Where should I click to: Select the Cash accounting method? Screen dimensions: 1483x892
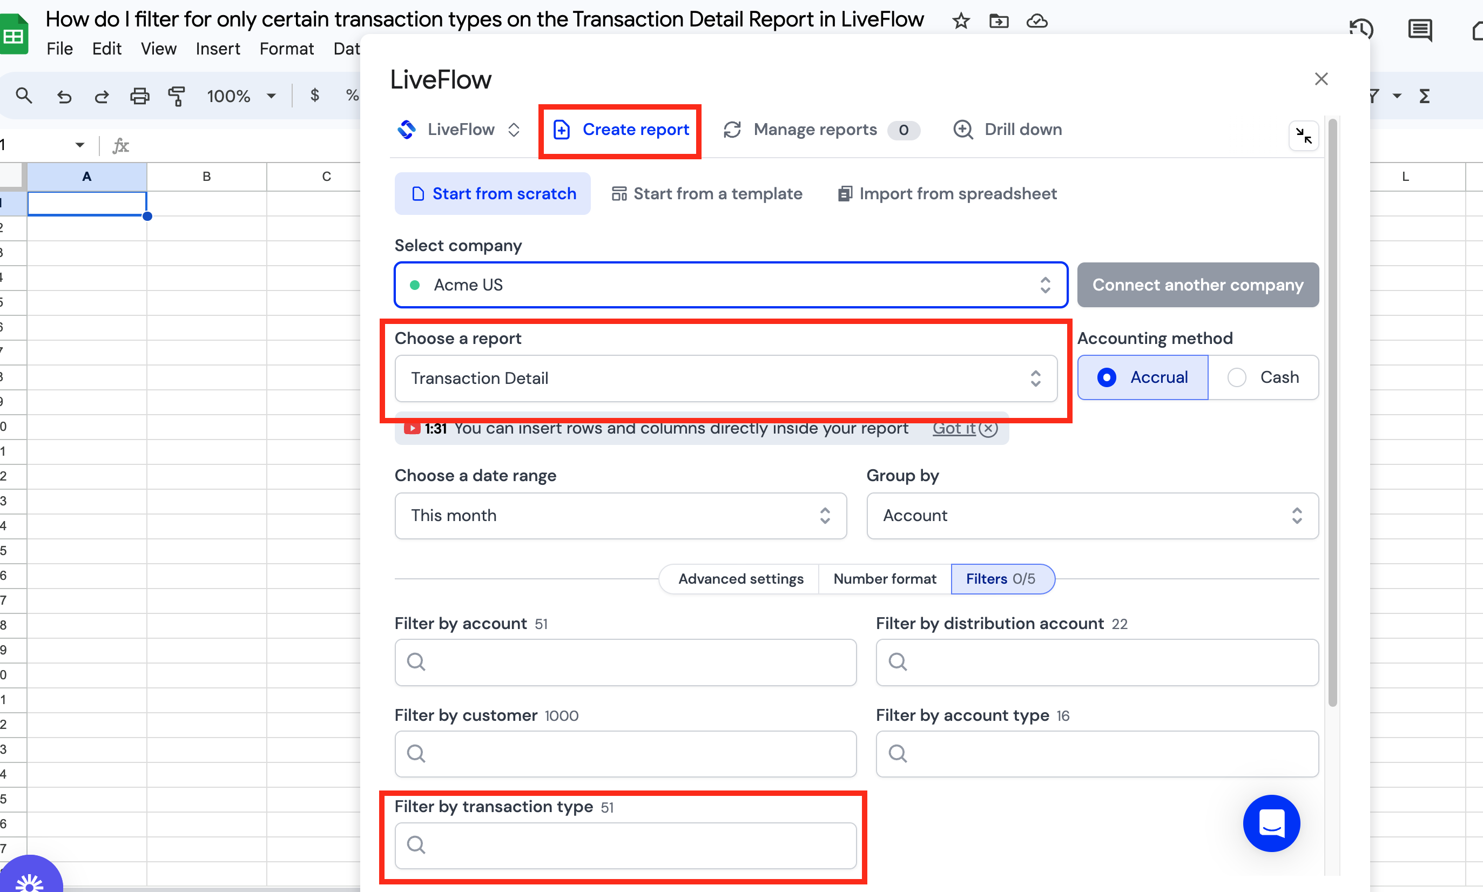(1263, 377)
